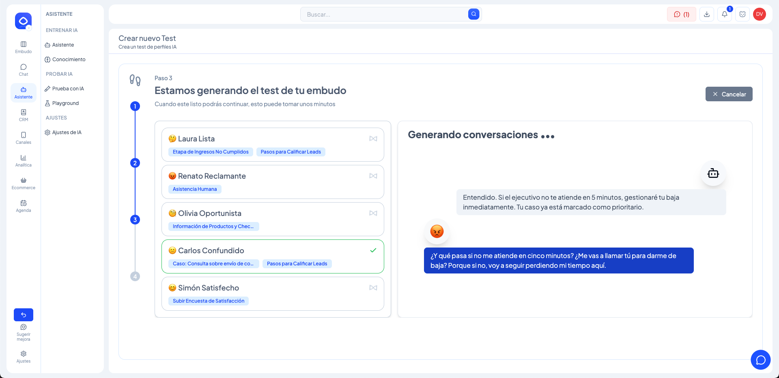779x378 pixels.
Task: Open the Embudo section in sidebar
Action: click(x=24, y=47)
